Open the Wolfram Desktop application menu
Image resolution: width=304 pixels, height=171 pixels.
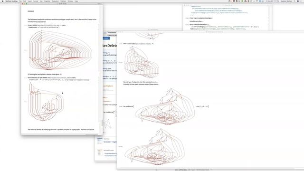pyautogui.click(x=11, y=1)
